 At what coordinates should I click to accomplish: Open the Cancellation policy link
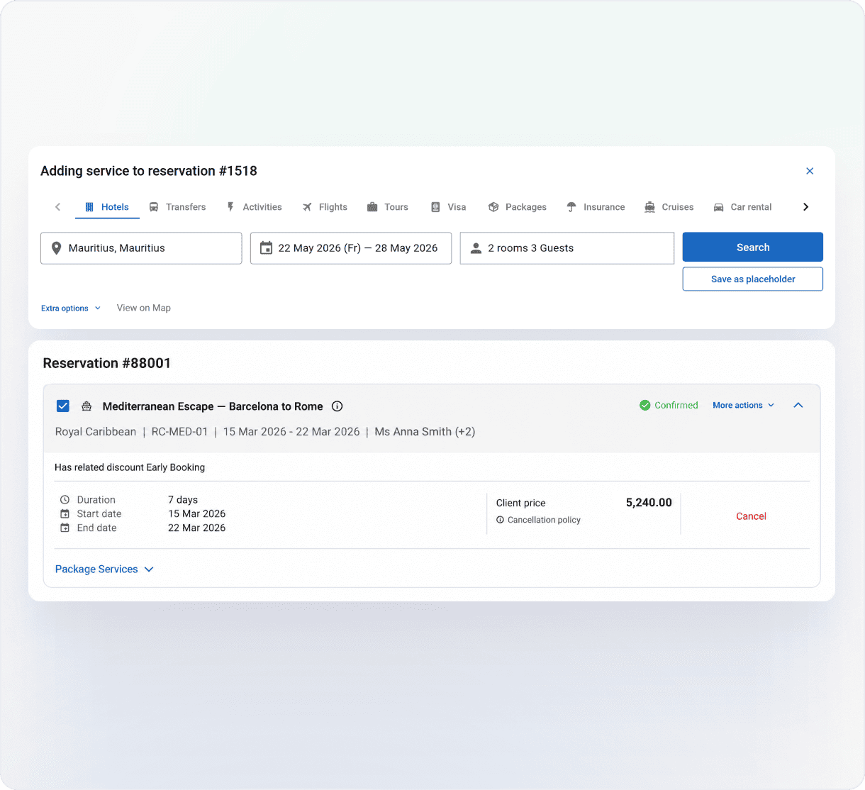click(538, 520)
